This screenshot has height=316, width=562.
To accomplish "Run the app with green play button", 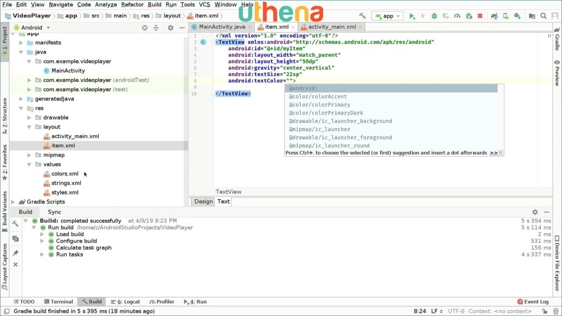I will [x=412, y=16].
